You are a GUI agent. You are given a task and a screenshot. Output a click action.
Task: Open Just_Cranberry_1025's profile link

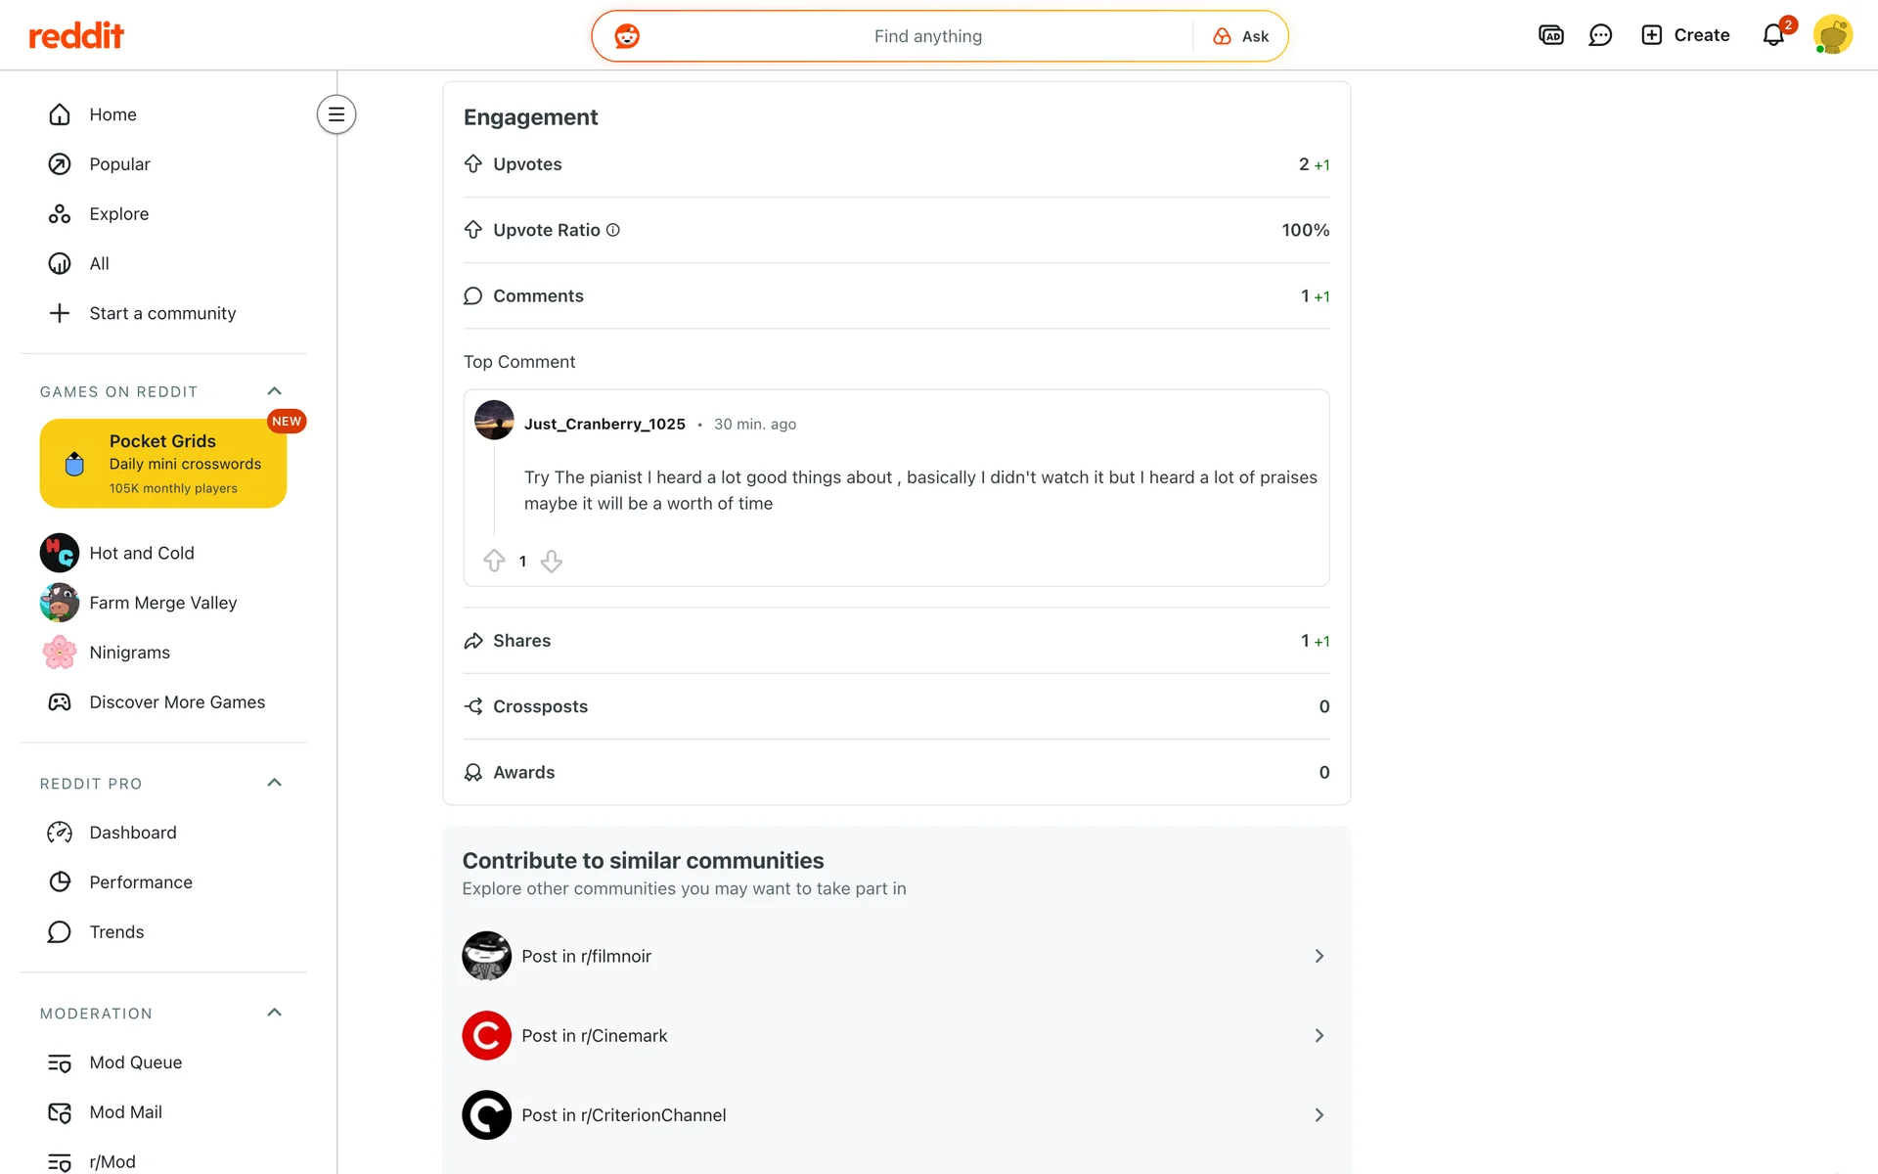coord(604,424)
